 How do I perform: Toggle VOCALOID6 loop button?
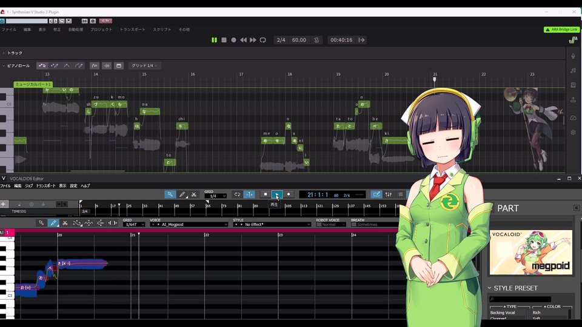[x=237, y=194]
